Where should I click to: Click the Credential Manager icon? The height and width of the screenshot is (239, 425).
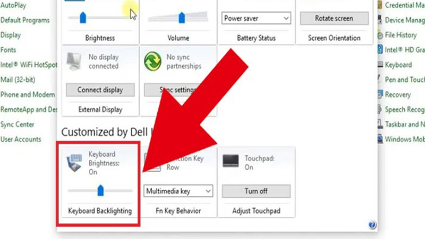click(380, 5)
